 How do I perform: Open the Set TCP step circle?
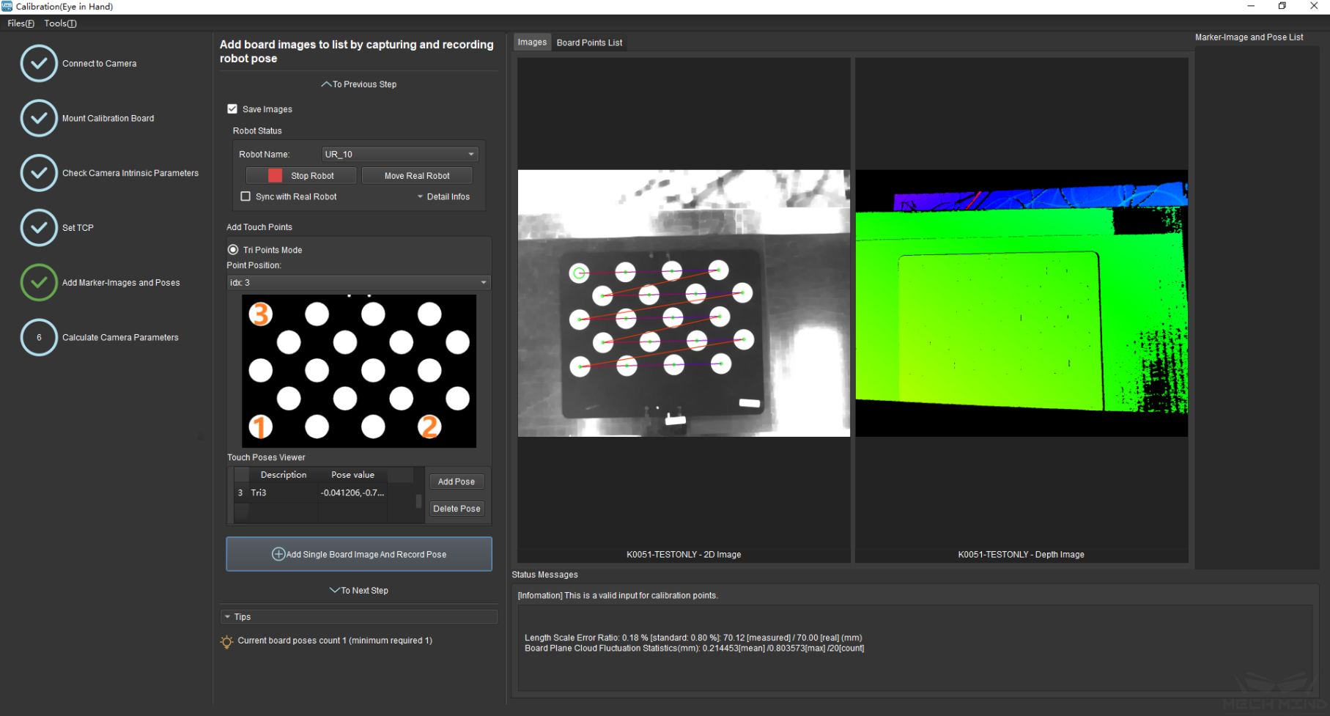[x=39, y=228]
